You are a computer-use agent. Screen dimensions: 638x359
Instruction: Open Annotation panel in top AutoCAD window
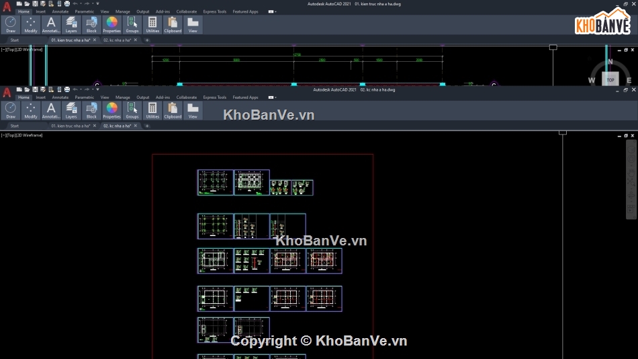[x=51, y=25]
